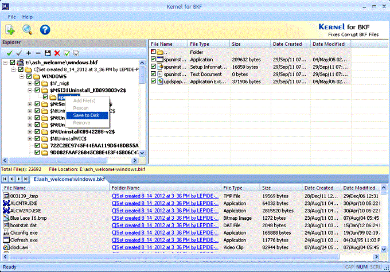Expand the $NtUninstallKB942288-v2$ node
The width and height of the screenshot is (390, 272).
(x=30, y=131)
